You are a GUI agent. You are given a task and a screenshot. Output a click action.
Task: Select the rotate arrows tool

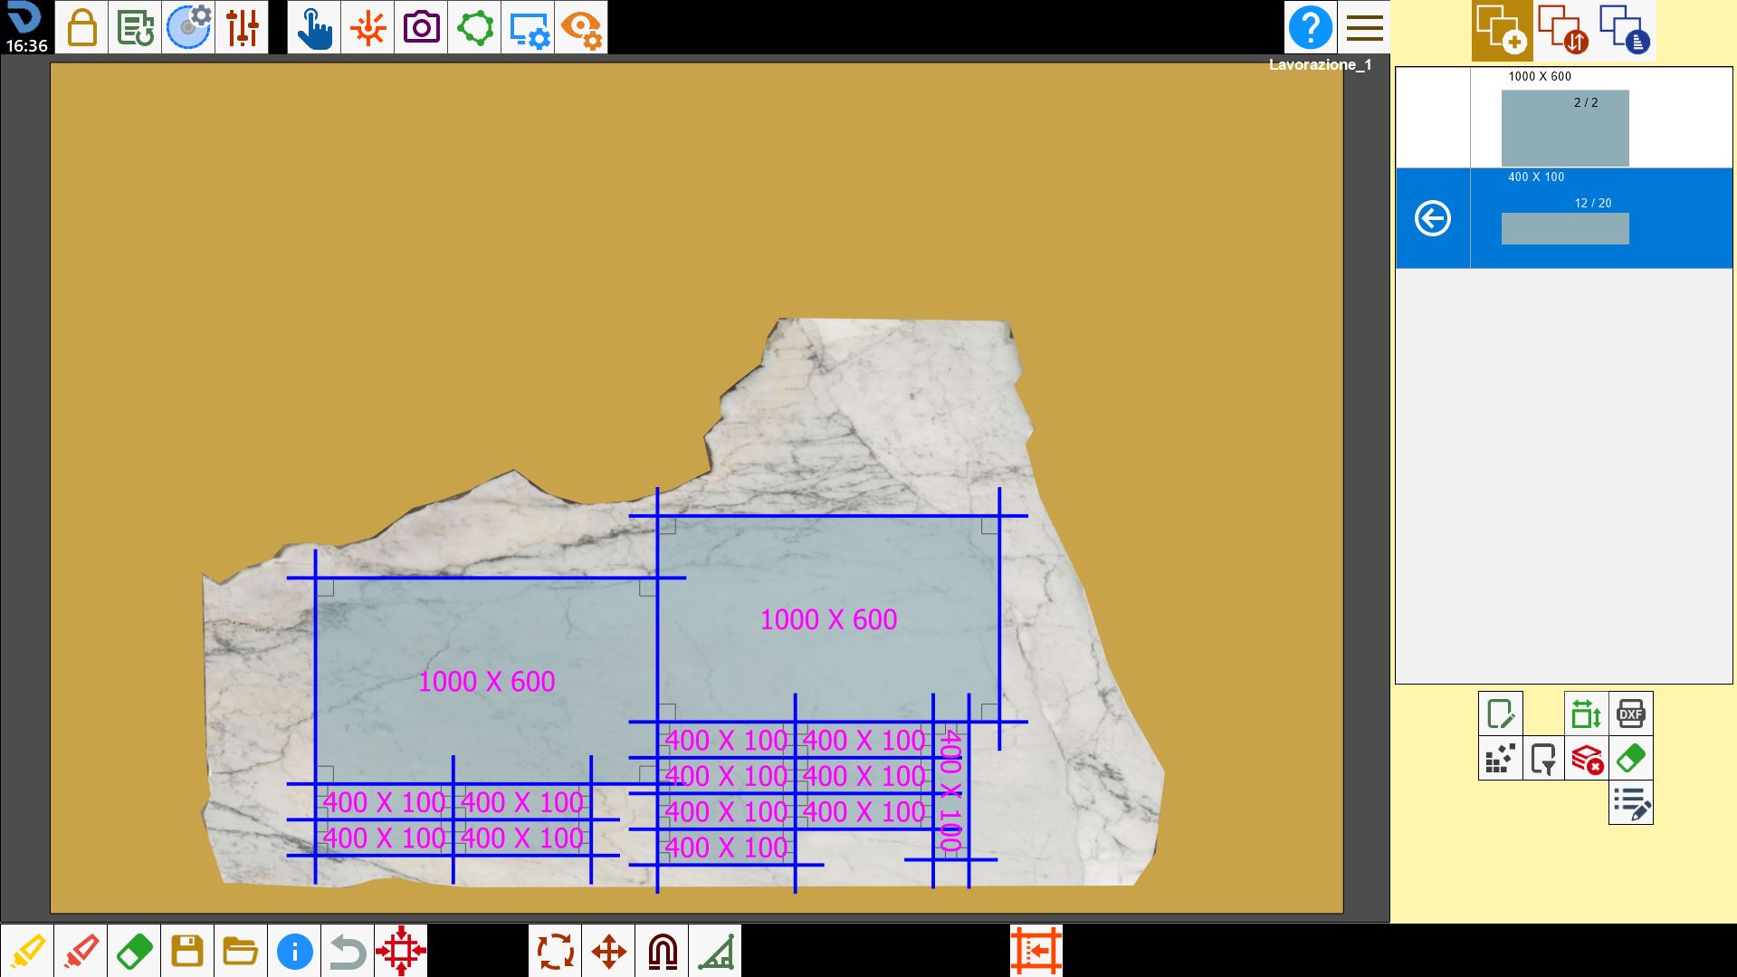[x=555, y=951]
